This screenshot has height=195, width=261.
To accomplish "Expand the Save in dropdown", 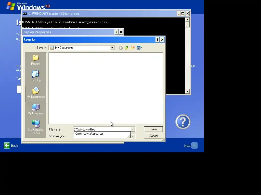I will point(112,48).
